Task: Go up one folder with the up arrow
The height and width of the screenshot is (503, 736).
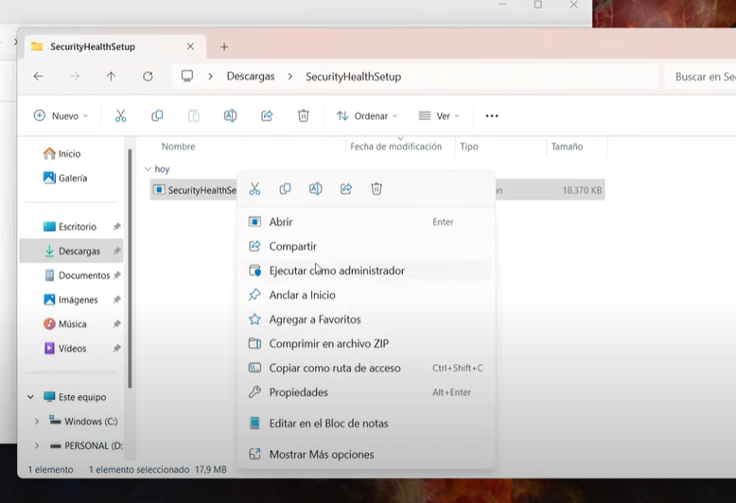Action: point(111,77)
